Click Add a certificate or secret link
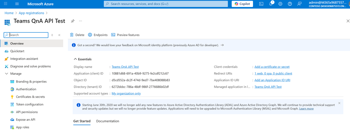Image resolution: width=350 pixels, height=131 pixels. (x=272, y=67)
